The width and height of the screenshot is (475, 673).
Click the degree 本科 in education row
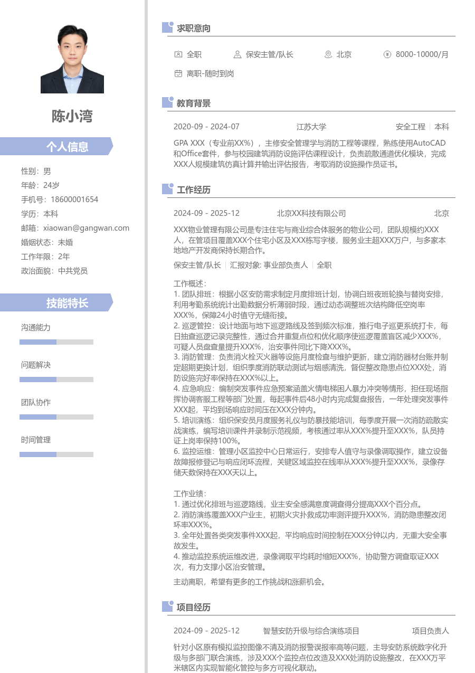[442, 127]
